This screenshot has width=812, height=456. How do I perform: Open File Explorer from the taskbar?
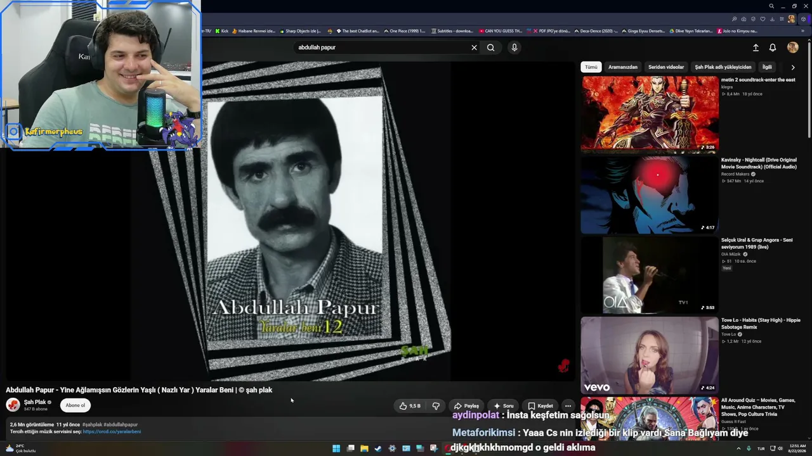click(x=364, y=448)
